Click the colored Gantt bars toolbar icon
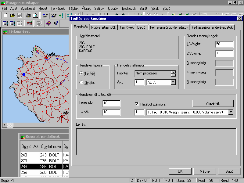The width and height of the screenshot is (244, 183). pos(29,23)
